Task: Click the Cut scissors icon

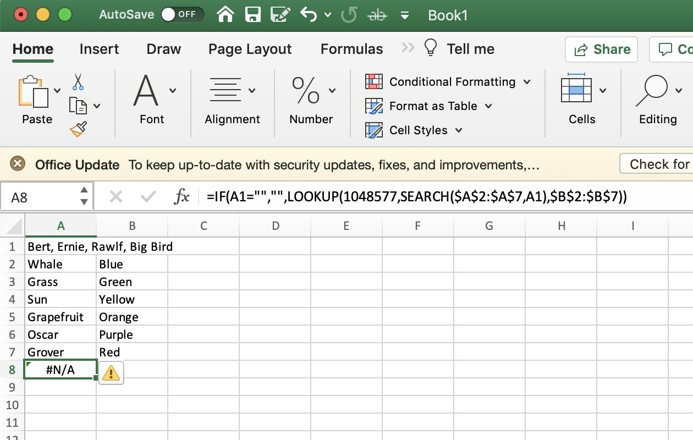Action: [x=78, y=82]
